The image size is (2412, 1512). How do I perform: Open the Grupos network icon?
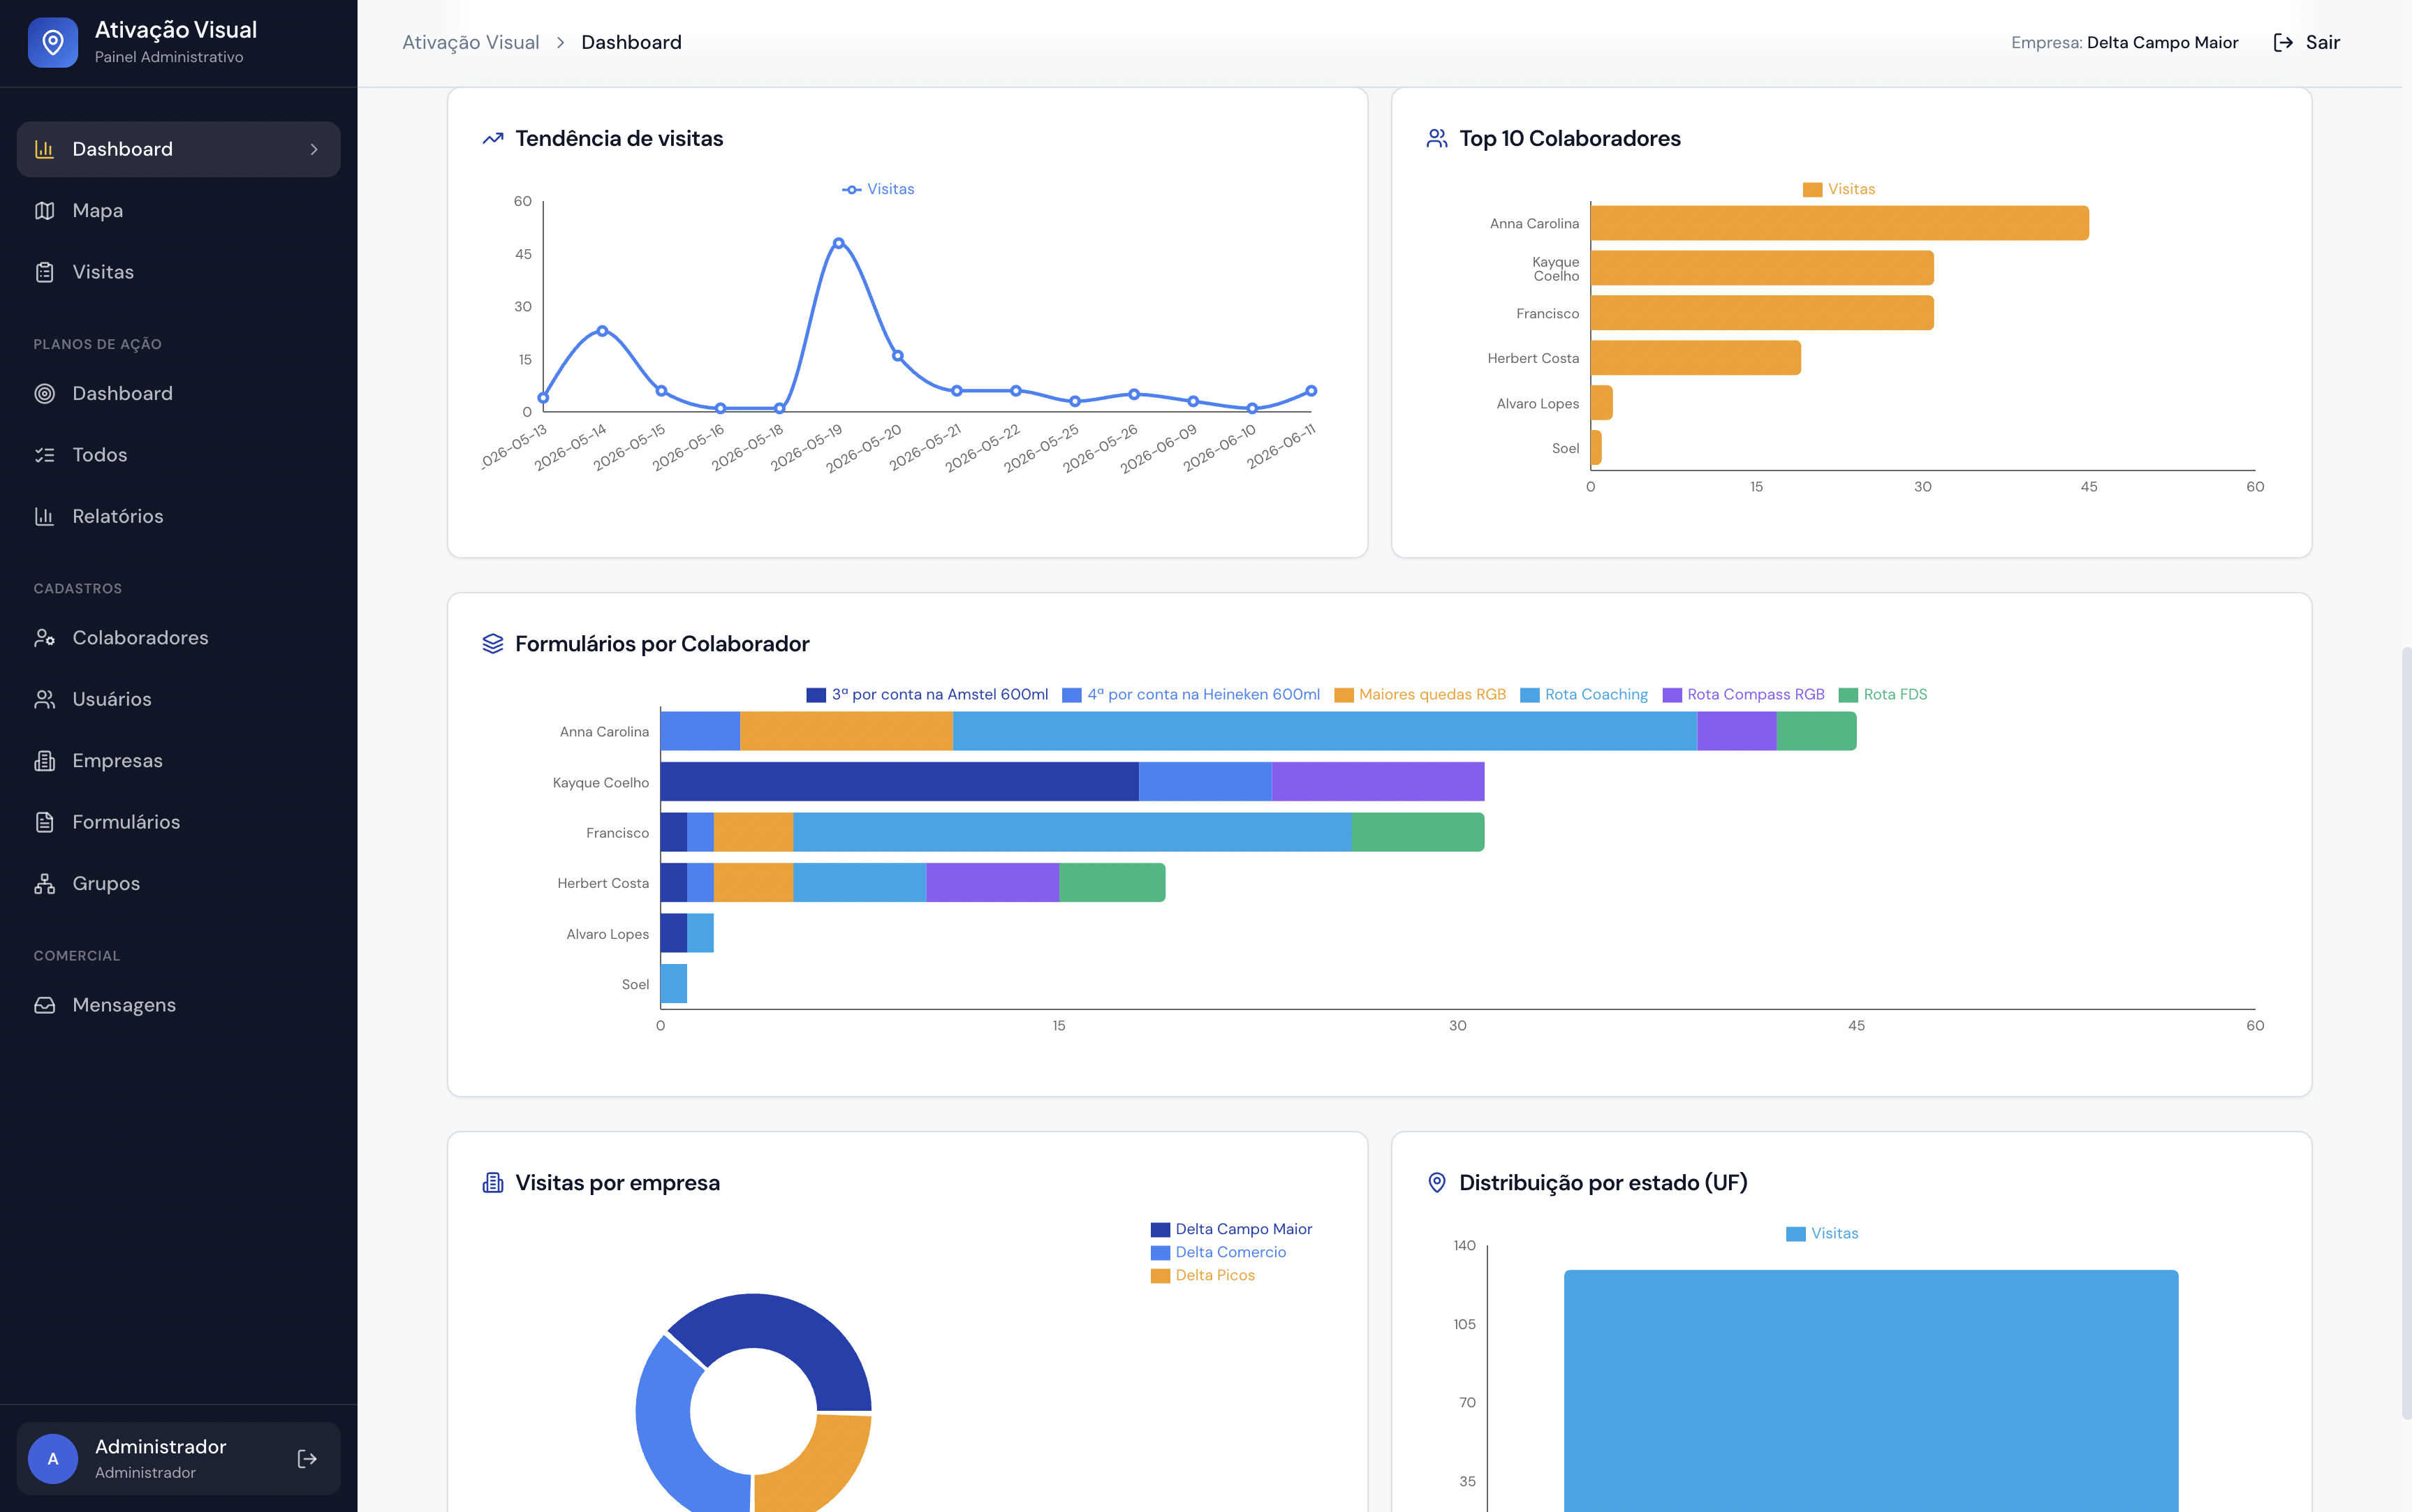click(44, 884)
